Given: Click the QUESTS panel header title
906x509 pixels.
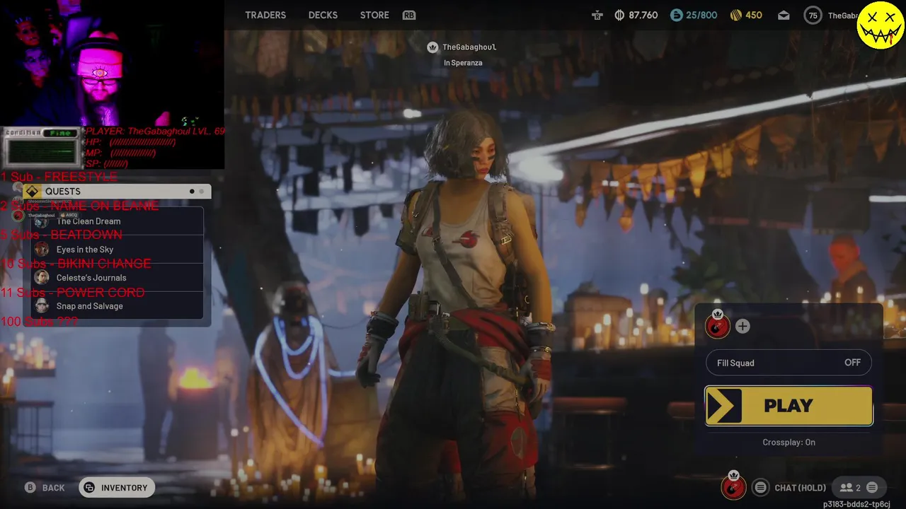Looking at the screenshot, I should [x=63, y=192].
